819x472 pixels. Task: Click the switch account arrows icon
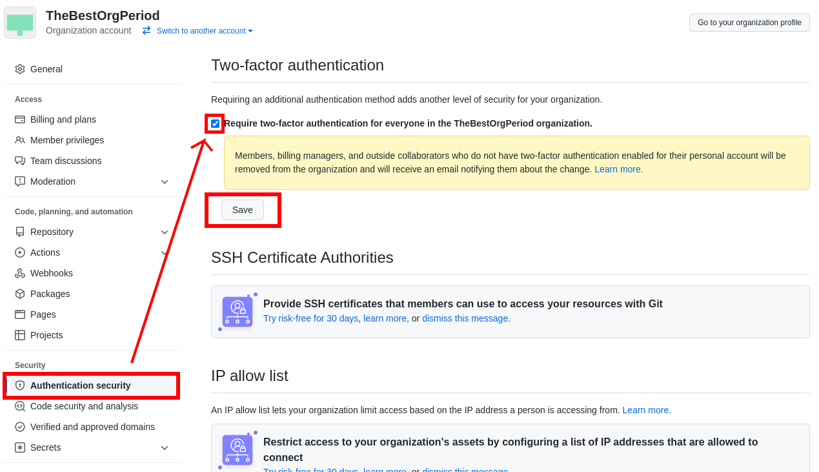coord(147,30)
